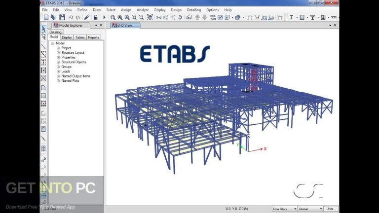Open the One Story dropdown
The image size is (379, 213).
(285, 209)
